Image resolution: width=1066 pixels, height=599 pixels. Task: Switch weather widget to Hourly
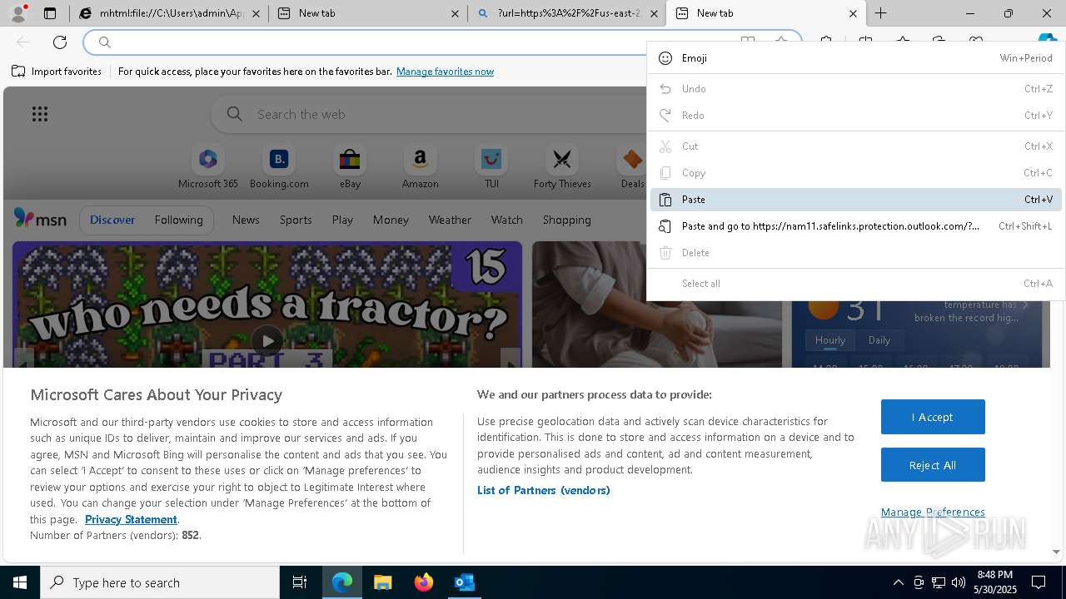[830, 340]
